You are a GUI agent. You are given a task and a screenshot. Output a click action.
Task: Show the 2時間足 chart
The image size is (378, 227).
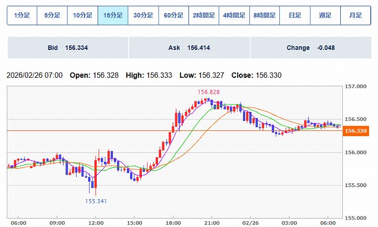[x=204, y=15]
